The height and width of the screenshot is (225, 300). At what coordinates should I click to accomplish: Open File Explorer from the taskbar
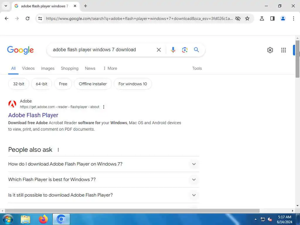26,219
